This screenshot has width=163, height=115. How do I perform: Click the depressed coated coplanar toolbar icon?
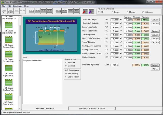click(64, 11)
